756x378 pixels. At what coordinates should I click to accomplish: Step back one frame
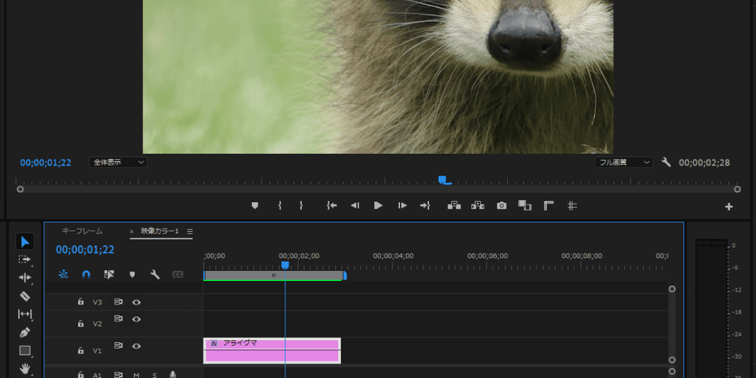[x=355, y=205]
